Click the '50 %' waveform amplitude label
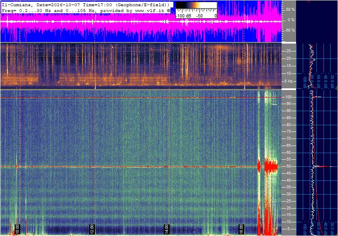 [x=290, y=10]
